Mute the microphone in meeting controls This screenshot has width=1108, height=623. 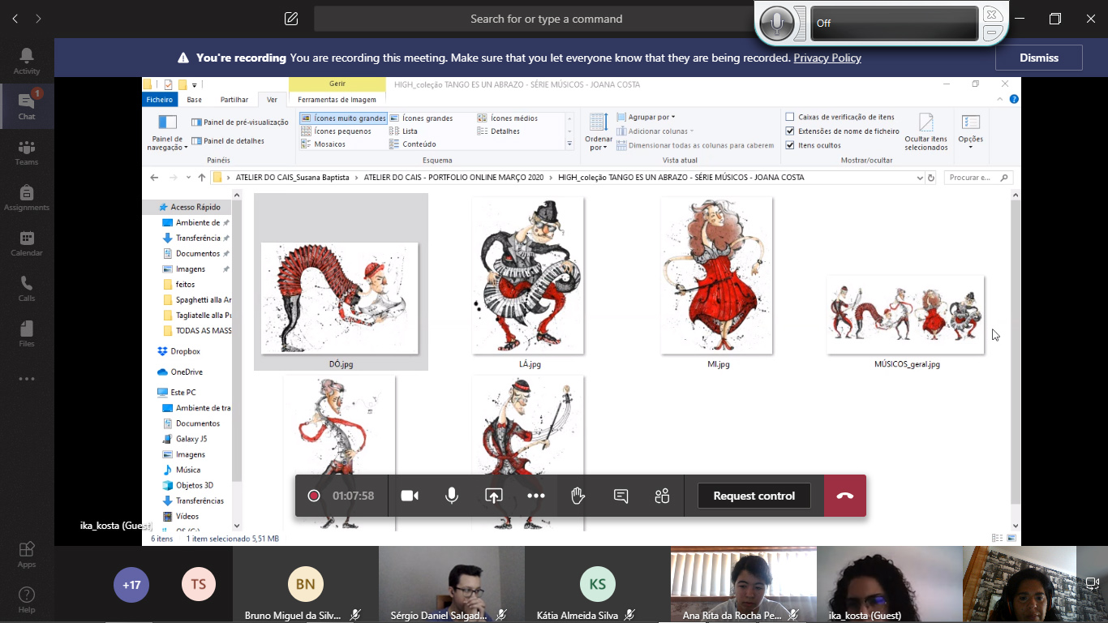(x=452, y=496)
